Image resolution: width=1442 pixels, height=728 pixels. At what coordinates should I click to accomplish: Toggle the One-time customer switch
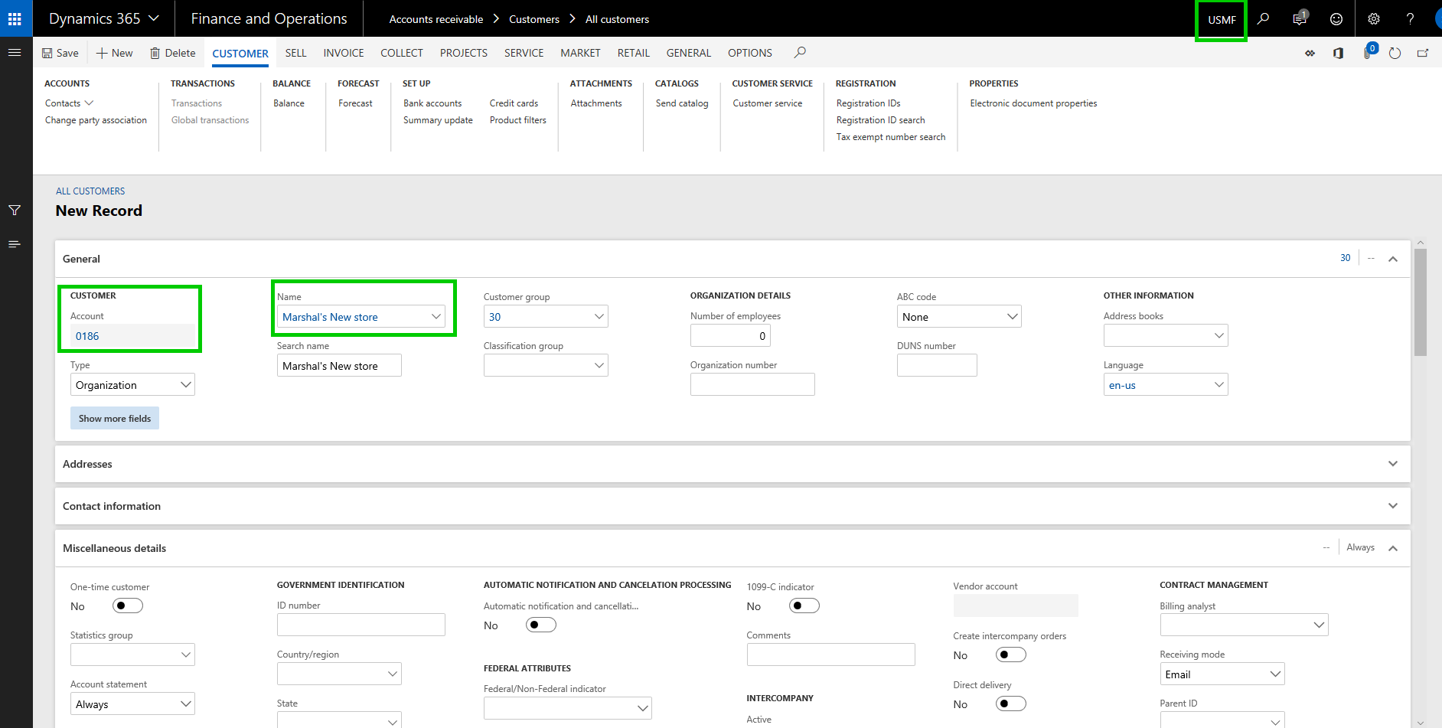click(x=127, y=606)
